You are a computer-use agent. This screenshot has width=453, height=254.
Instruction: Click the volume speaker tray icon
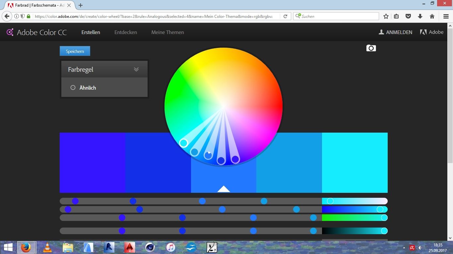[420, 248]
